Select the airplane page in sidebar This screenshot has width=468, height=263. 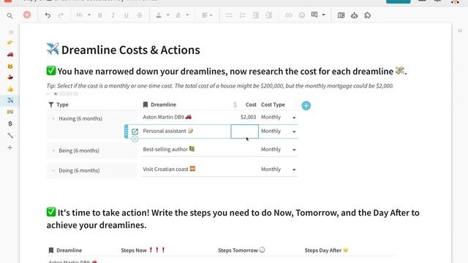point(10,100)
